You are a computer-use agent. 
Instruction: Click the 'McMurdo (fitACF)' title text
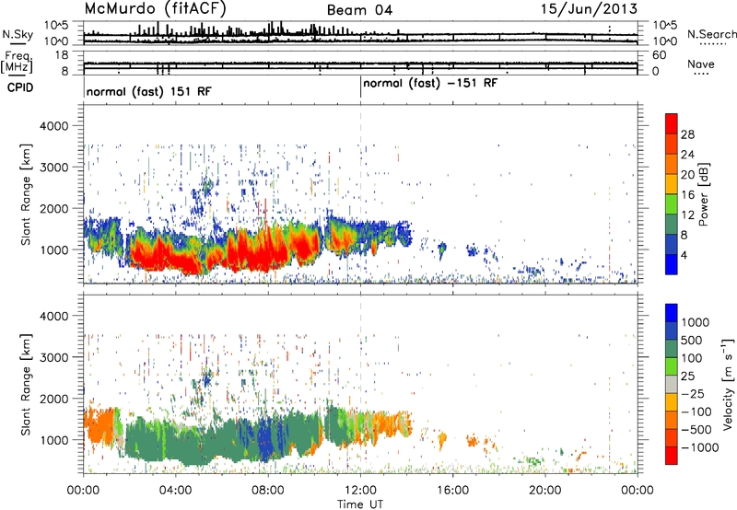[156, 8]
